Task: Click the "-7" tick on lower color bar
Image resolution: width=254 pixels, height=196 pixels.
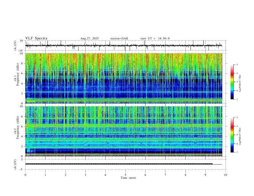Action: 236,152
